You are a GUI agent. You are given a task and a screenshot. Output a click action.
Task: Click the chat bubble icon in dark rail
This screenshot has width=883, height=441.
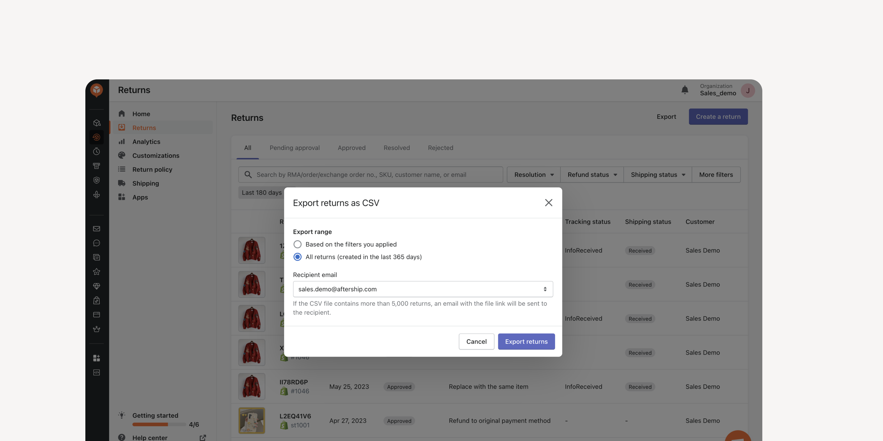[x=97, y=243]
